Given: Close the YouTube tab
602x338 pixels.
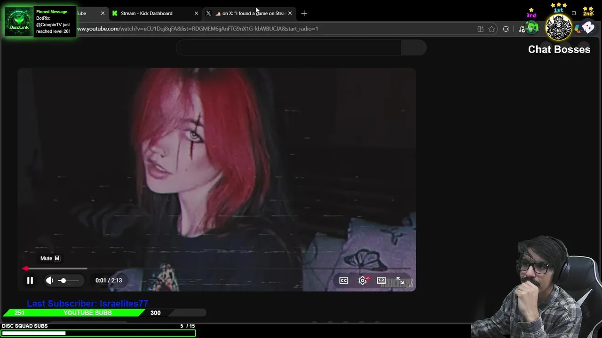Looking at the screenshot, I should [x=103, y=13].
